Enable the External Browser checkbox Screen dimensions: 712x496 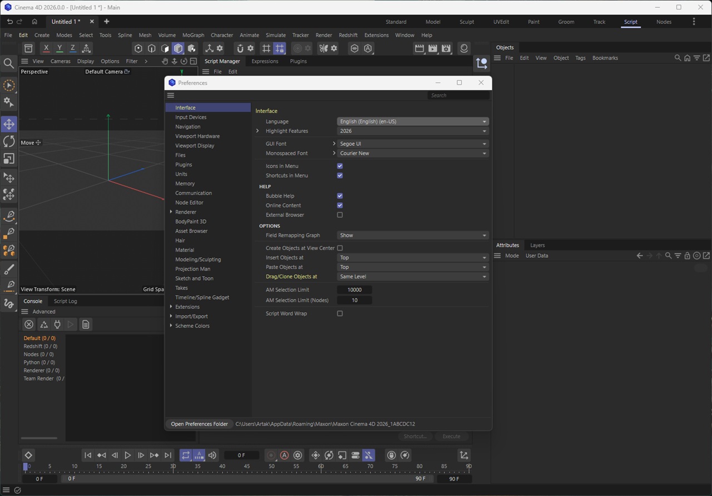click(x=340, y=215)
